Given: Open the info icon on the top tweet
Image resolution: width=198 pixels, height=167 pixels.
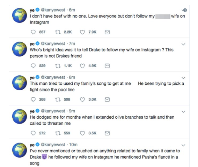Looking at the screenshot, I should point(185,10).
